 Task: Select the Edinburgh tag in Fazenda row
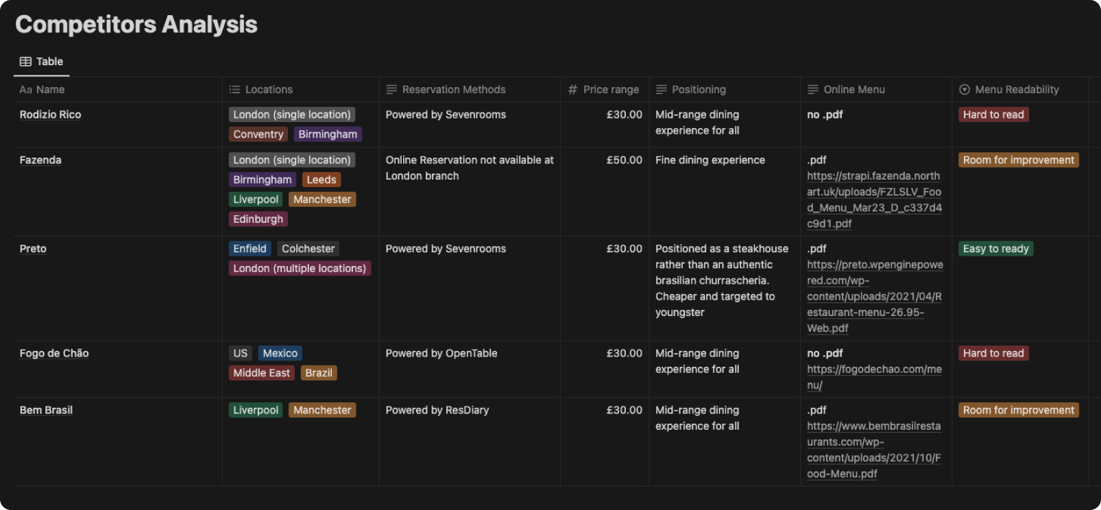(x=258, y=219)
